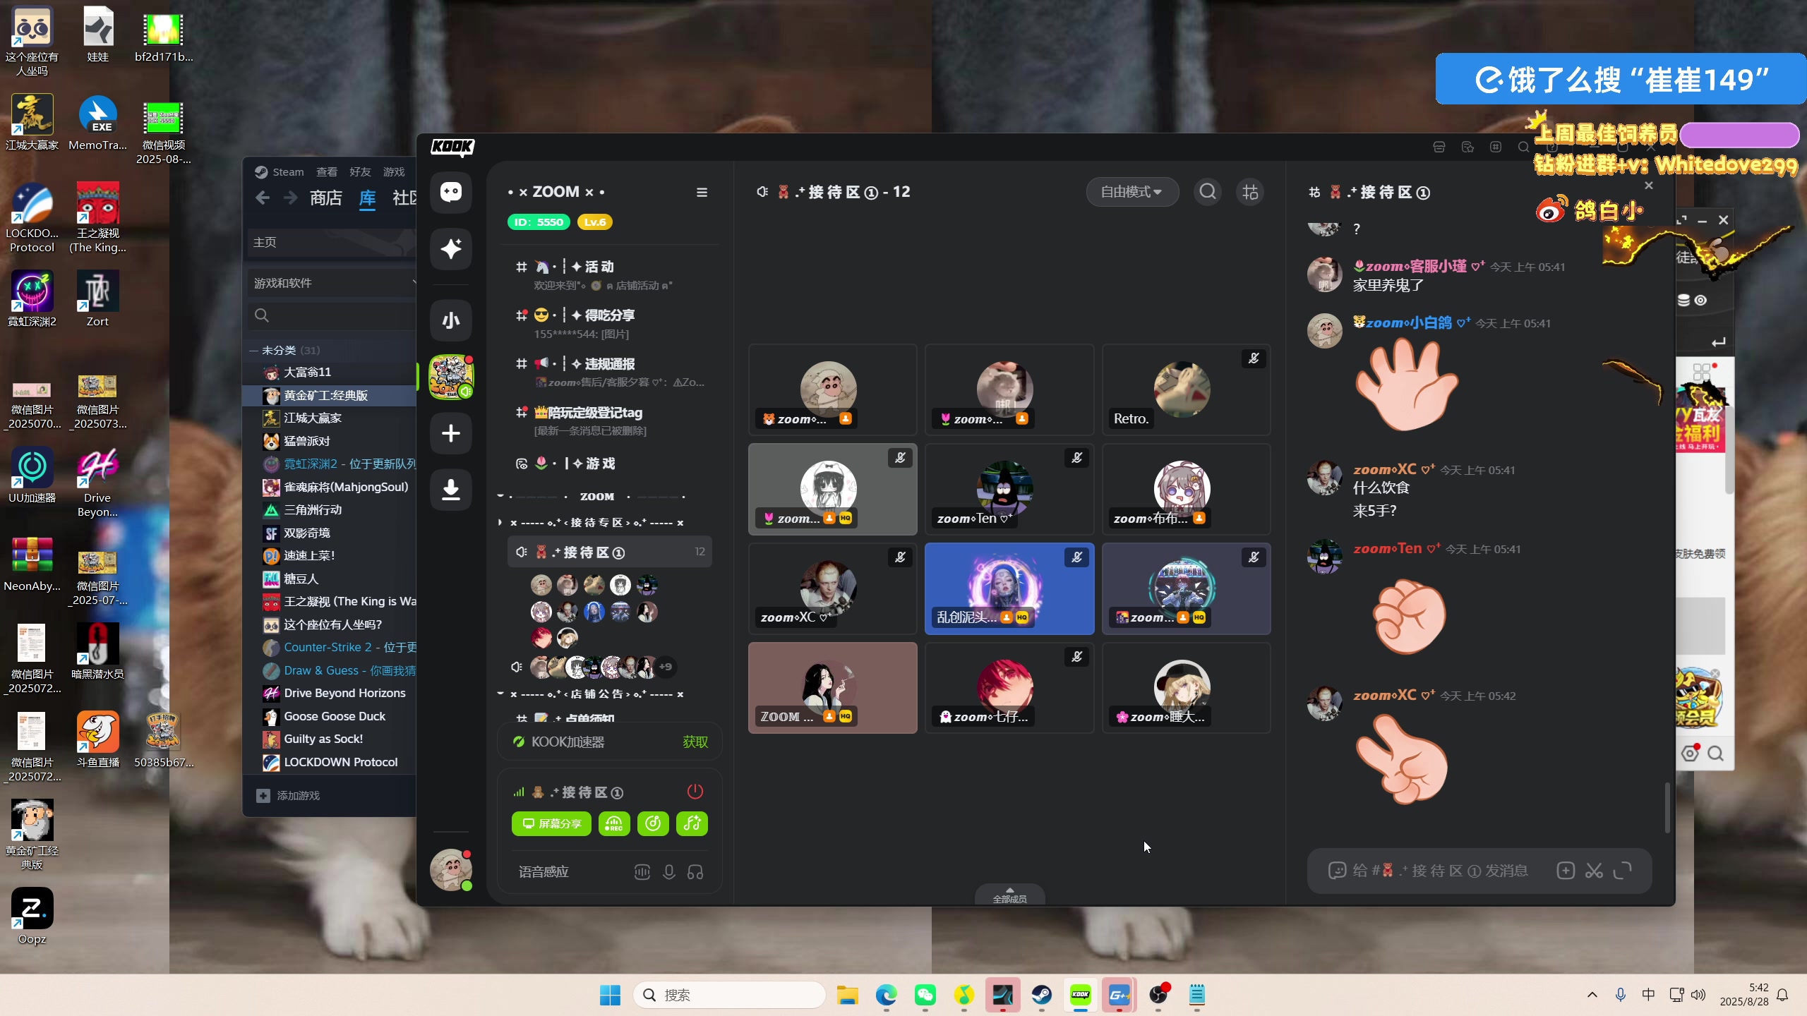1807x1016 pixels.
Task: Click the green music note button
Action: pyautogui.click(x=692, y=824)
